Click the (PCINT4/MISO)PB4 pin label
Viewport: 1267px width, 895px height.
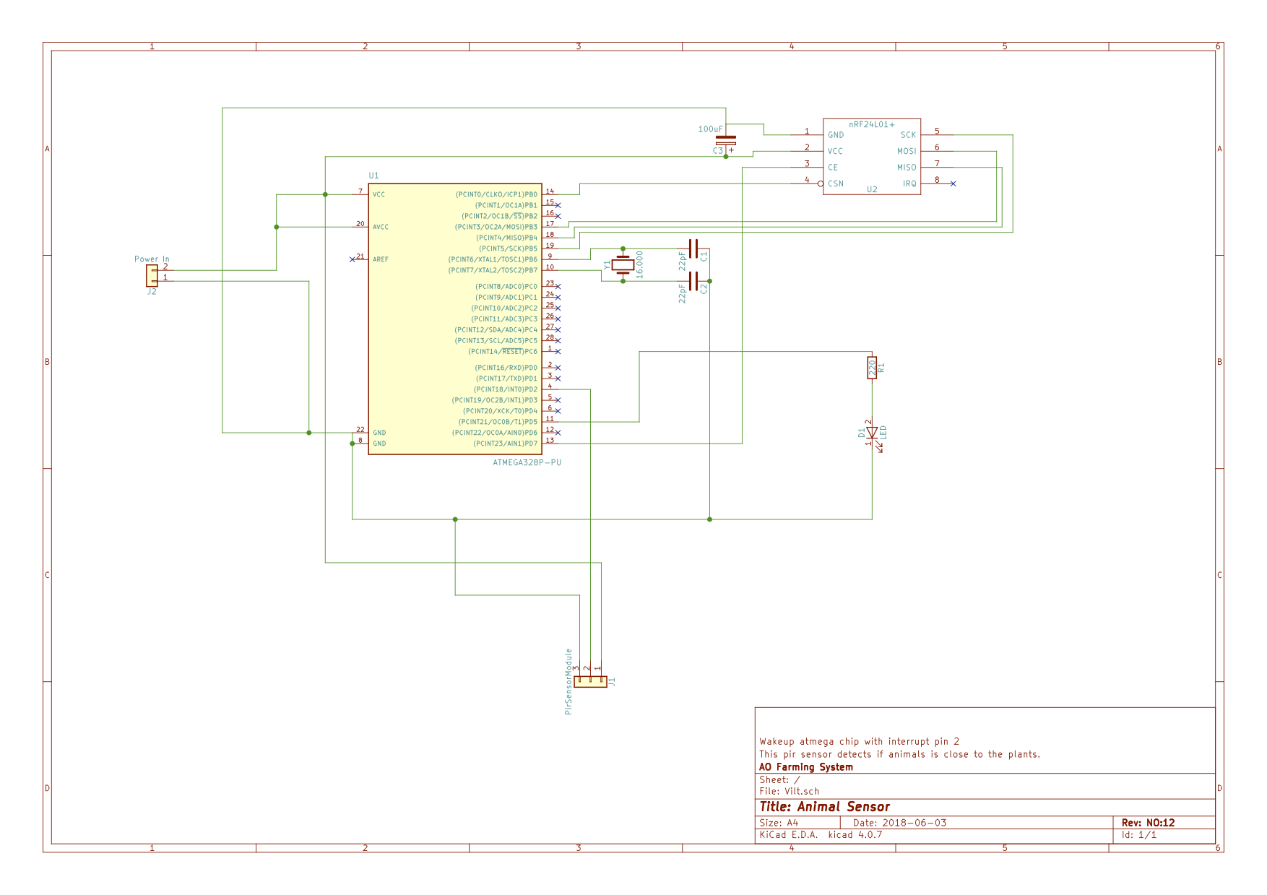point(507,238)
